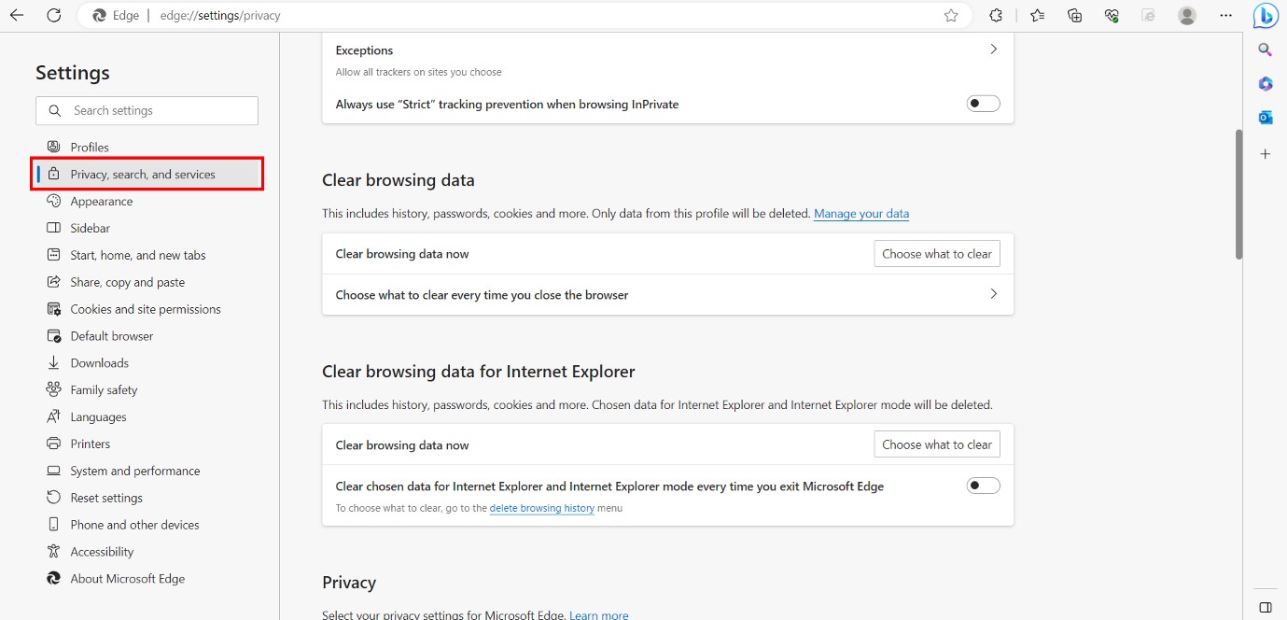Click the profile avatar icon
1287x620 pixels.
pos(1187,16)
